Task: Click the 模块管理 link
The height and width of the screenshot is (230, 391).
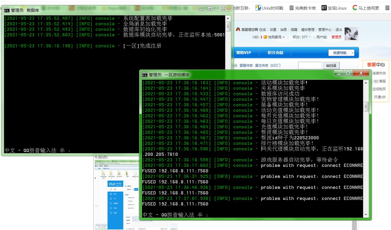Action: [308, 30]
